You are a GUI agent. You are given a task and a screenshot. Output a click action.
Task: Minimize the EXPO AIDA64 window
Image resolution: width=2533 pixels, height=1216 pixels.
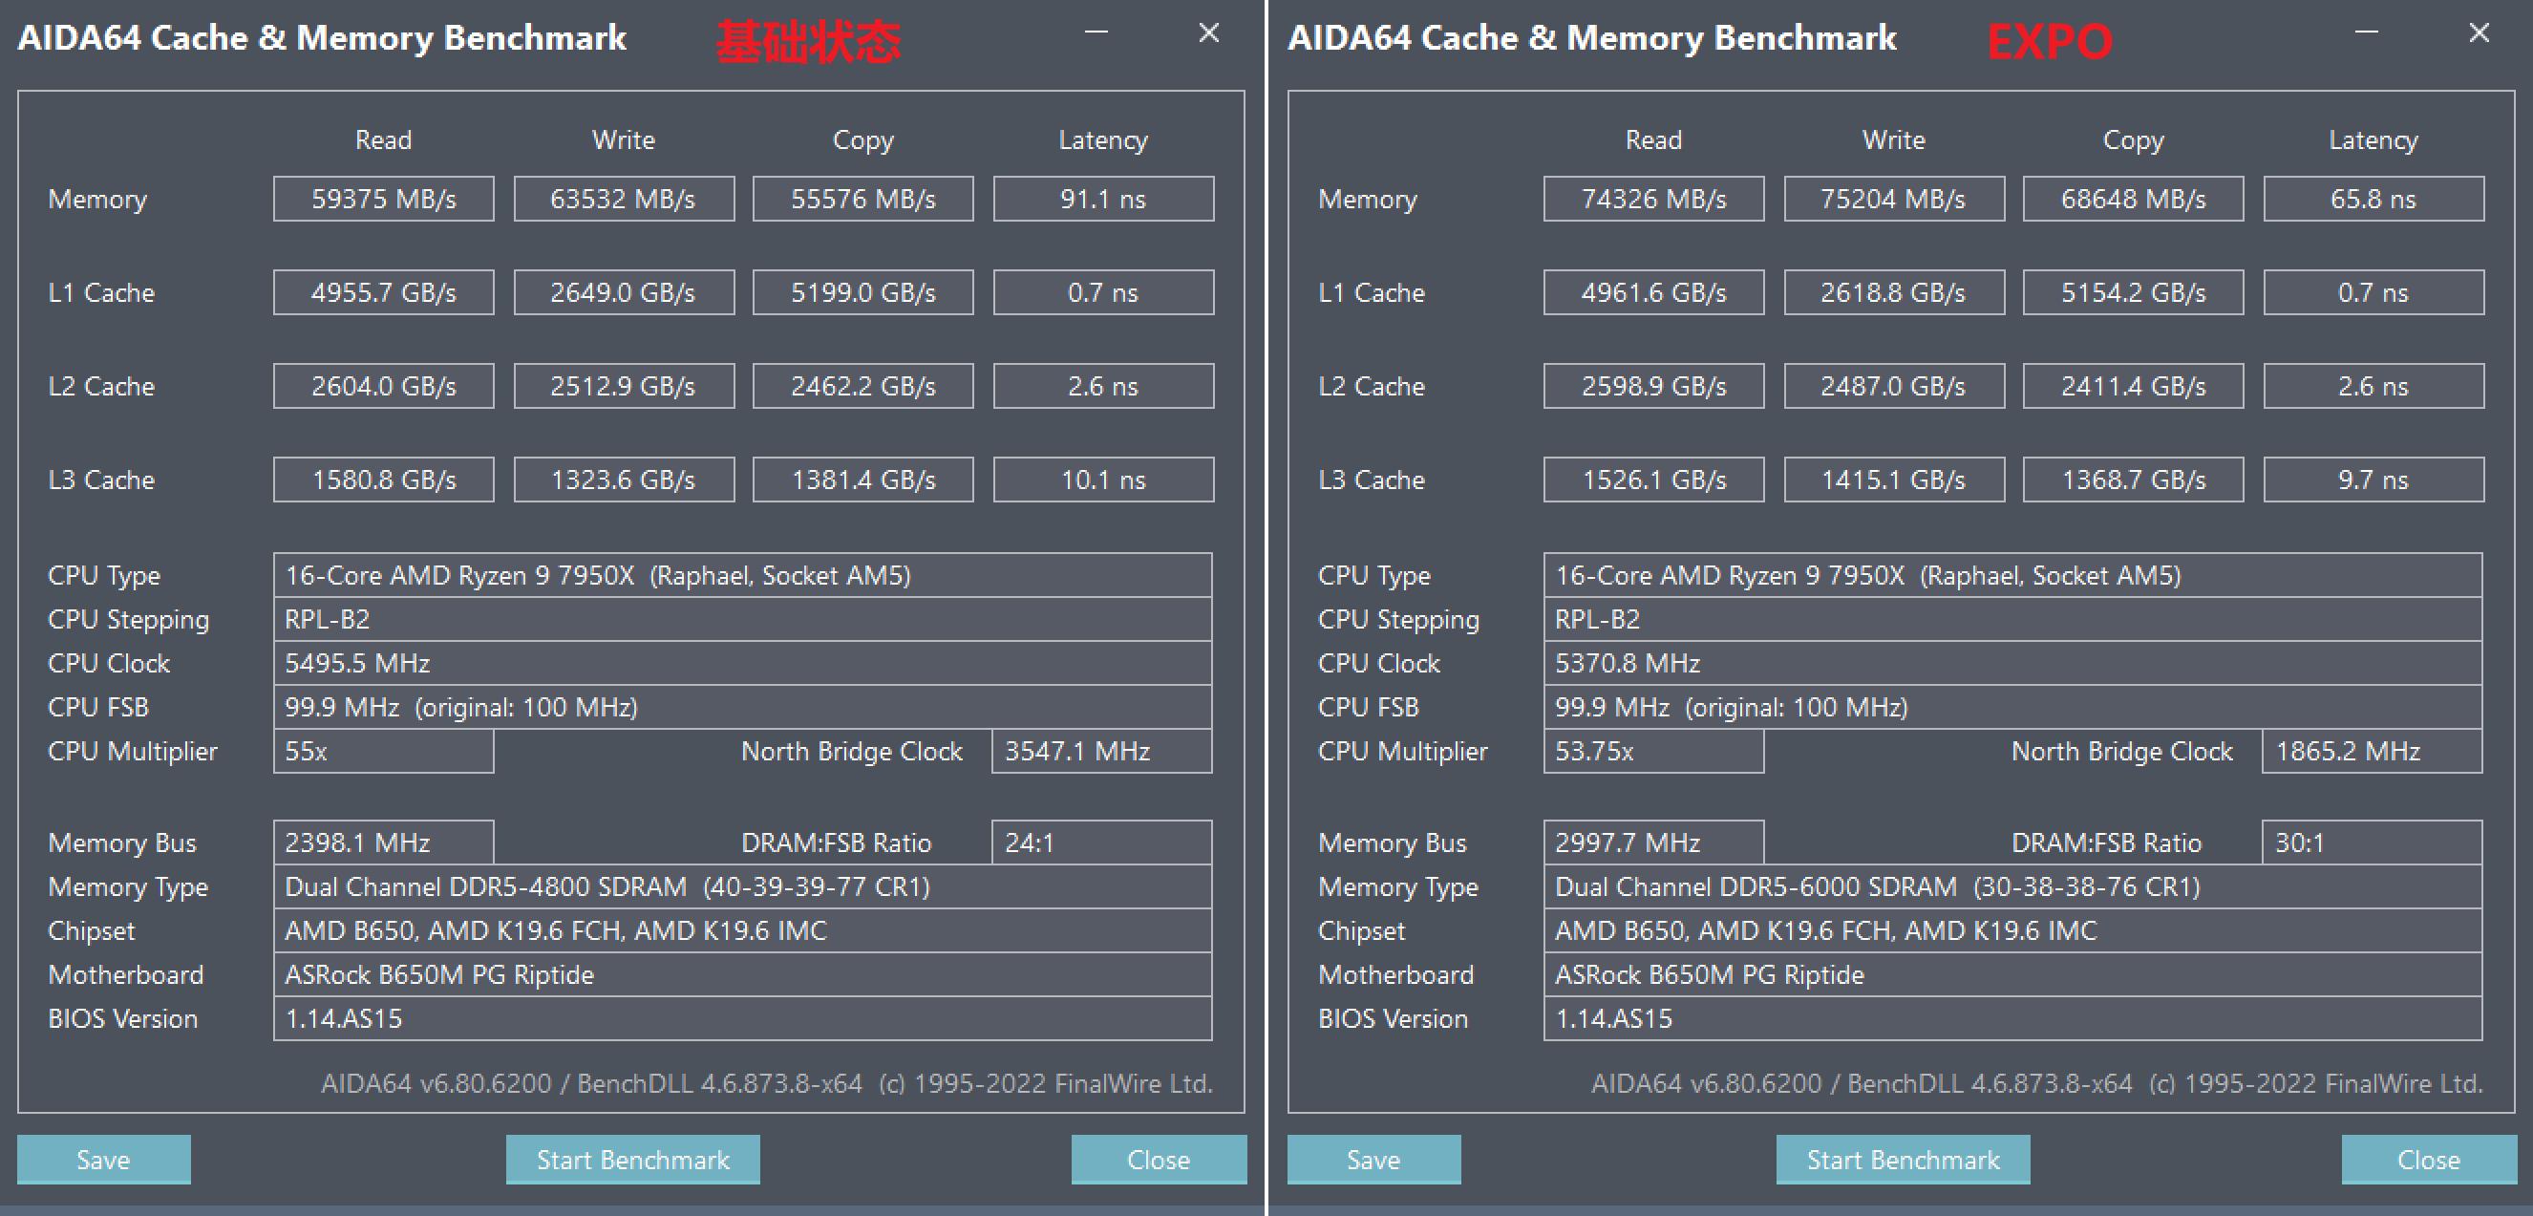pyautogui.click(x=2366, y=33)
